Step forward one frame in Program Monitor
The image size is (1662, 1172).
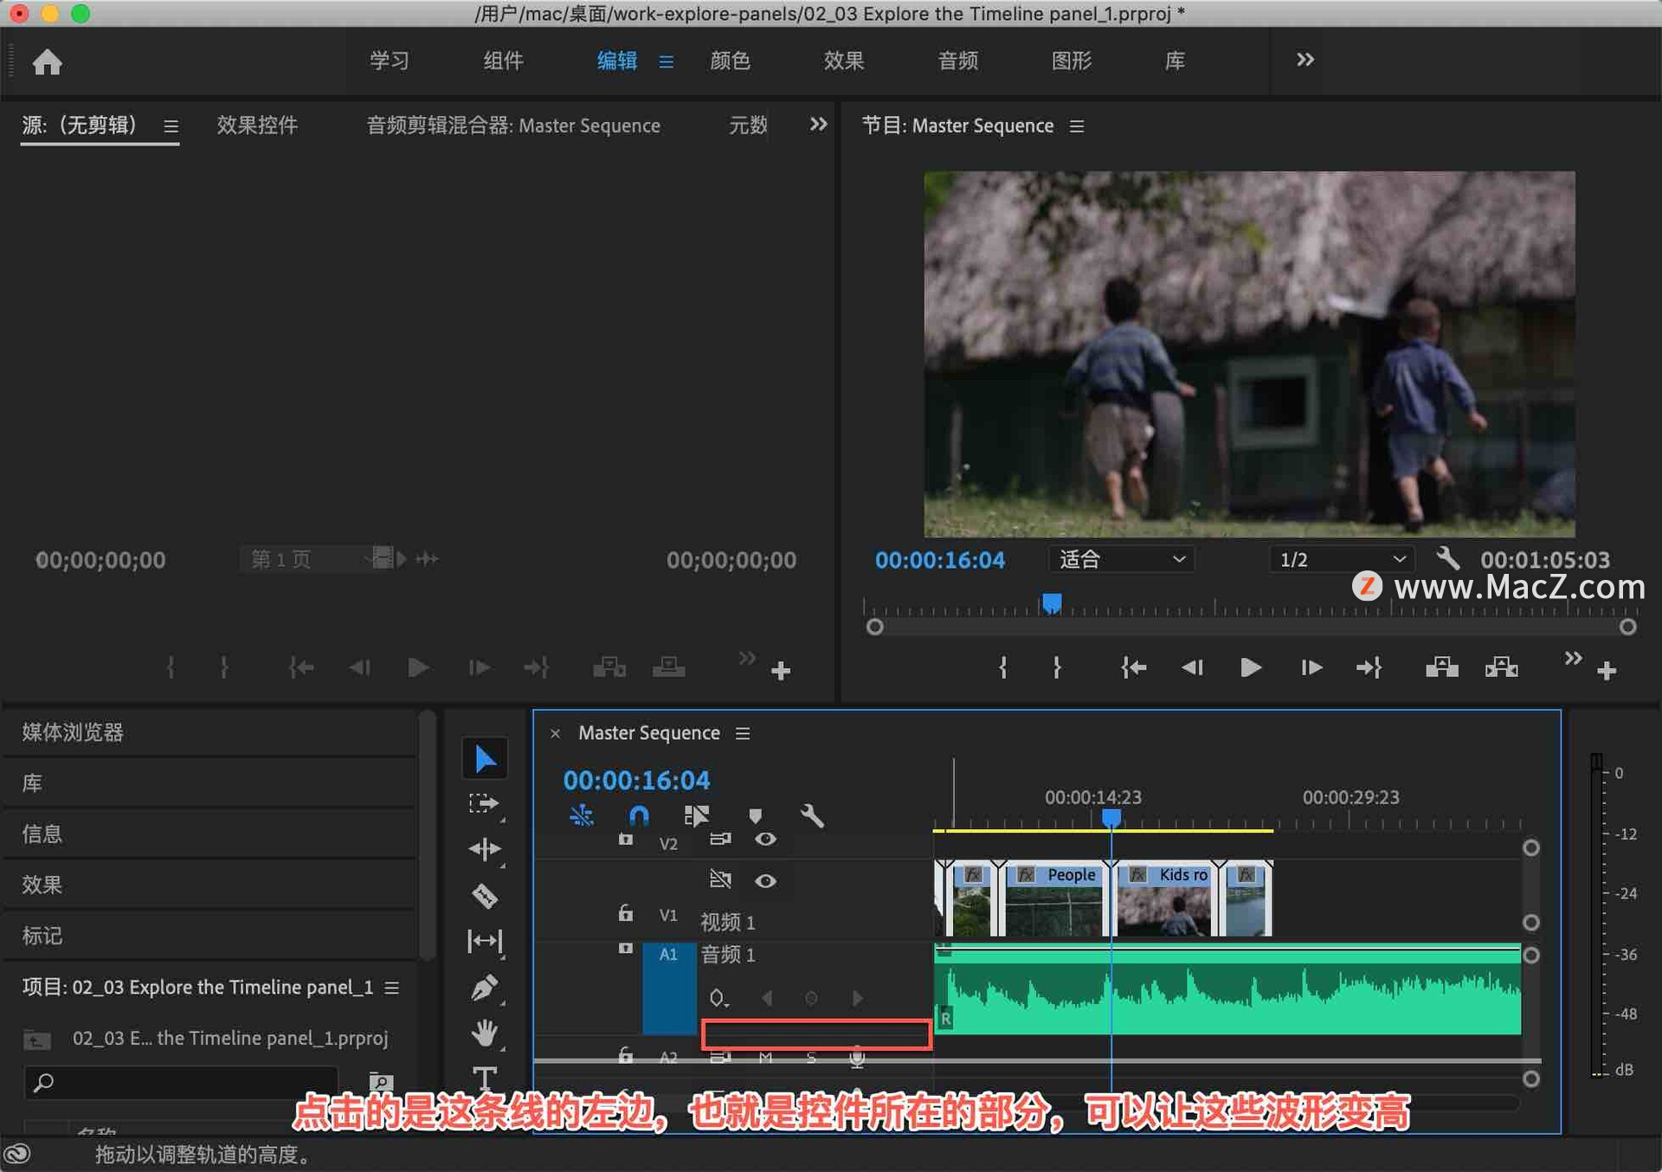[x=1311, y=667]
